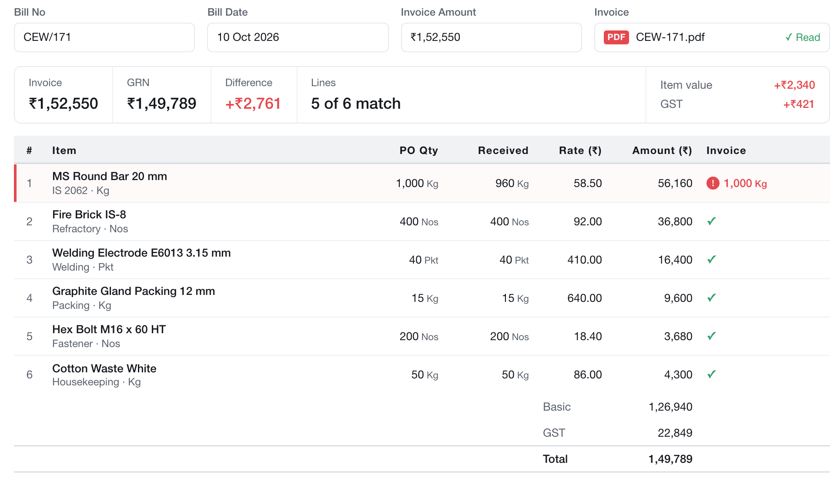Select the Welding Electrode E6013 3.15 mm item
837x495 pixels.
141,253
